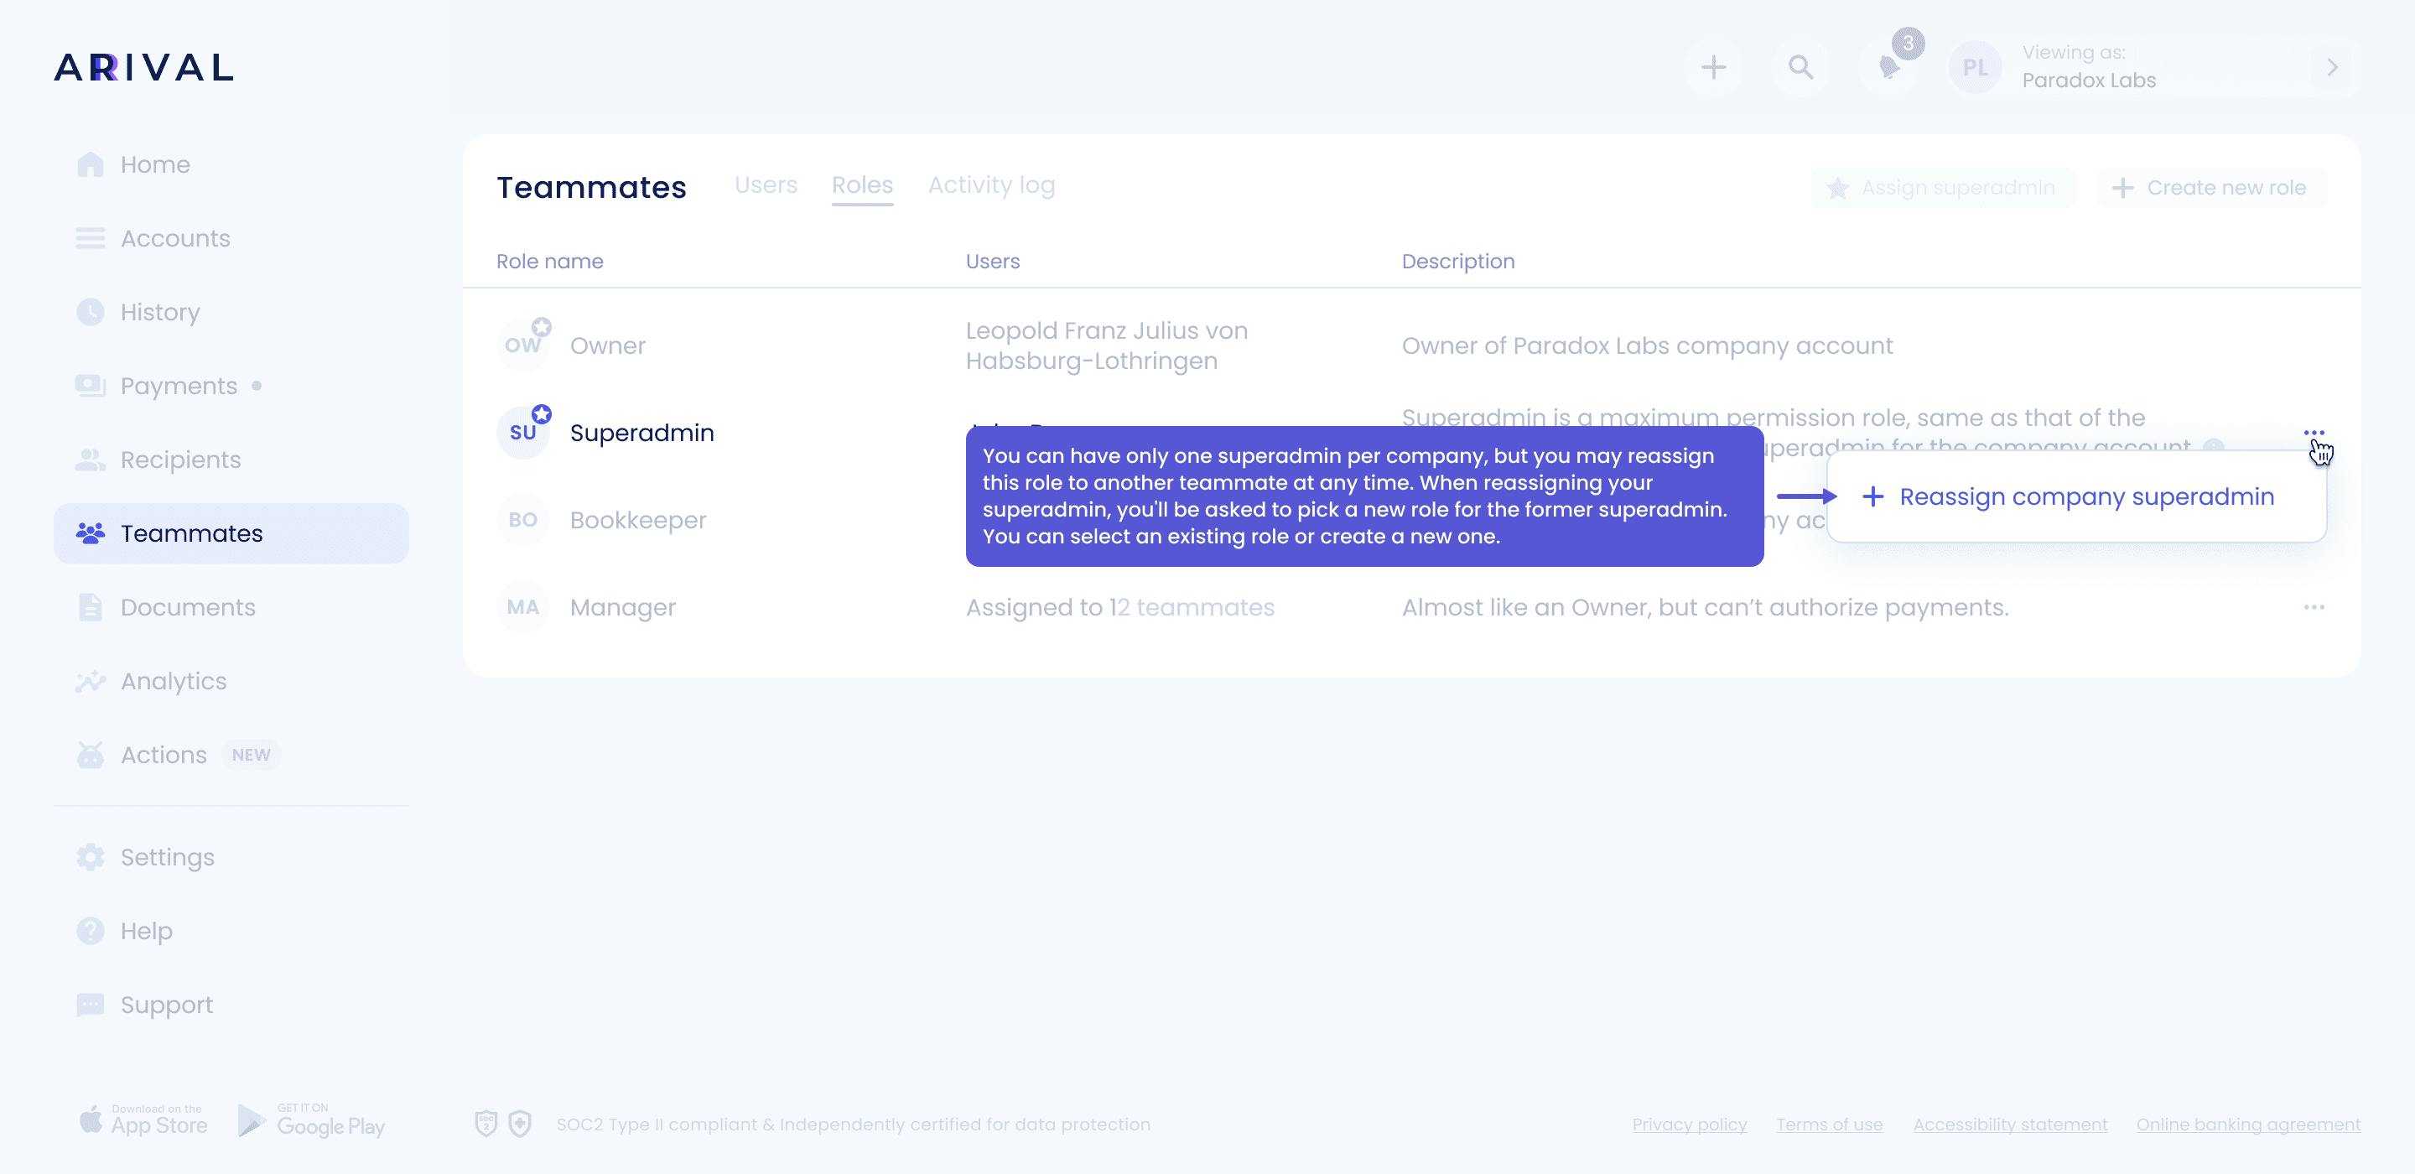Select the Superadmin role name

pyautogui.click(x=642, y=434)
